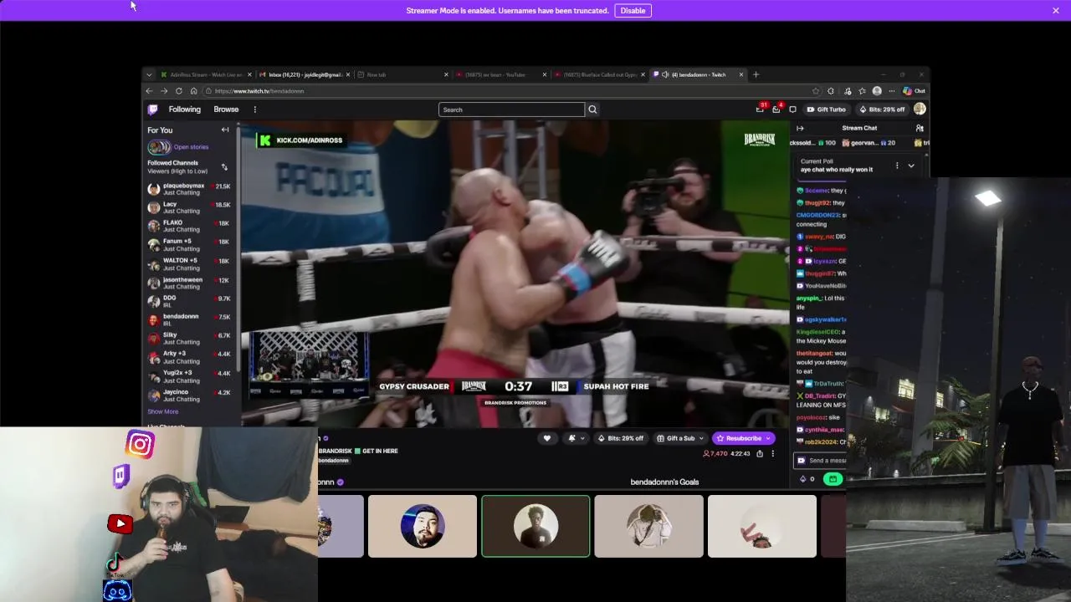Open Jaycinco channel in sidebar

189,395
